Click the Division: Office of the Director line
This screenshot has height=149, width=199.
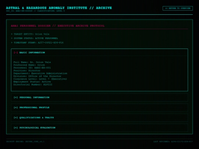(37, 76)
